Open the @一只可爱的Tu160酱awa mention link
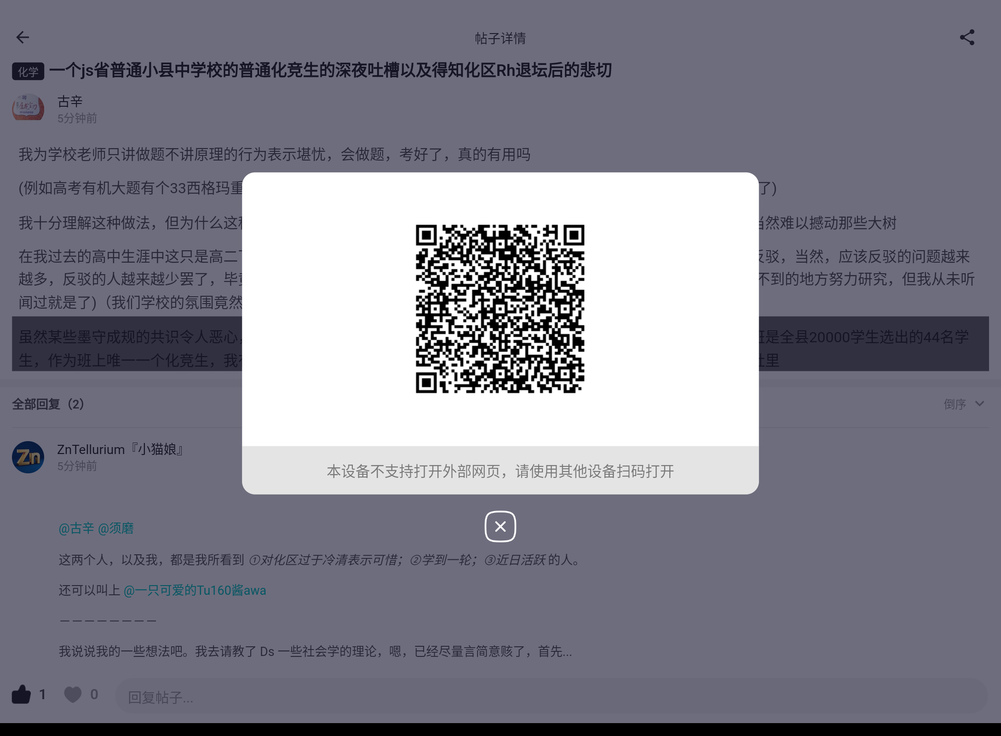Screen dimensions: 1001x736 tap(196, 590)
